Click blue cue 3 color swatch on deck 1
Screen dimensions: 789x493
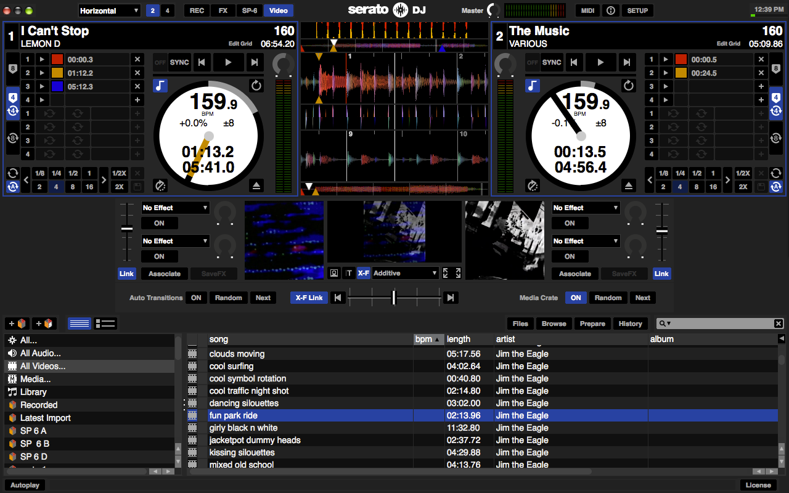point(57,87)
